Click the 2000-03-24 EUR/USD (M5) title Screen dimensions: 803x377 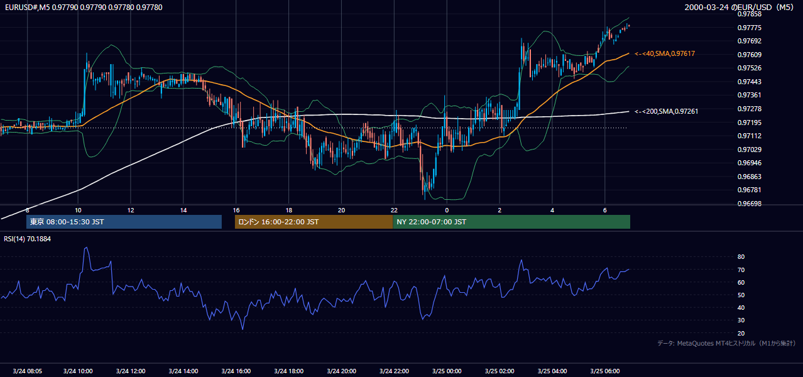pos(740,7)
